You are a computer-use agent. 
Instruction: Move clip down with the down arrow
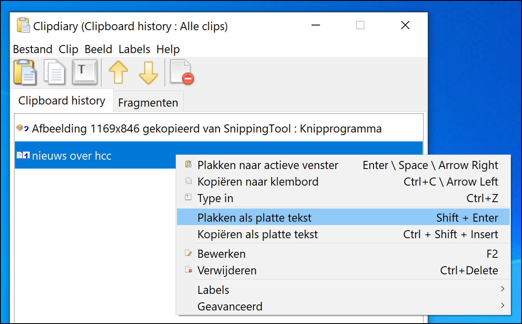point(148,72)
